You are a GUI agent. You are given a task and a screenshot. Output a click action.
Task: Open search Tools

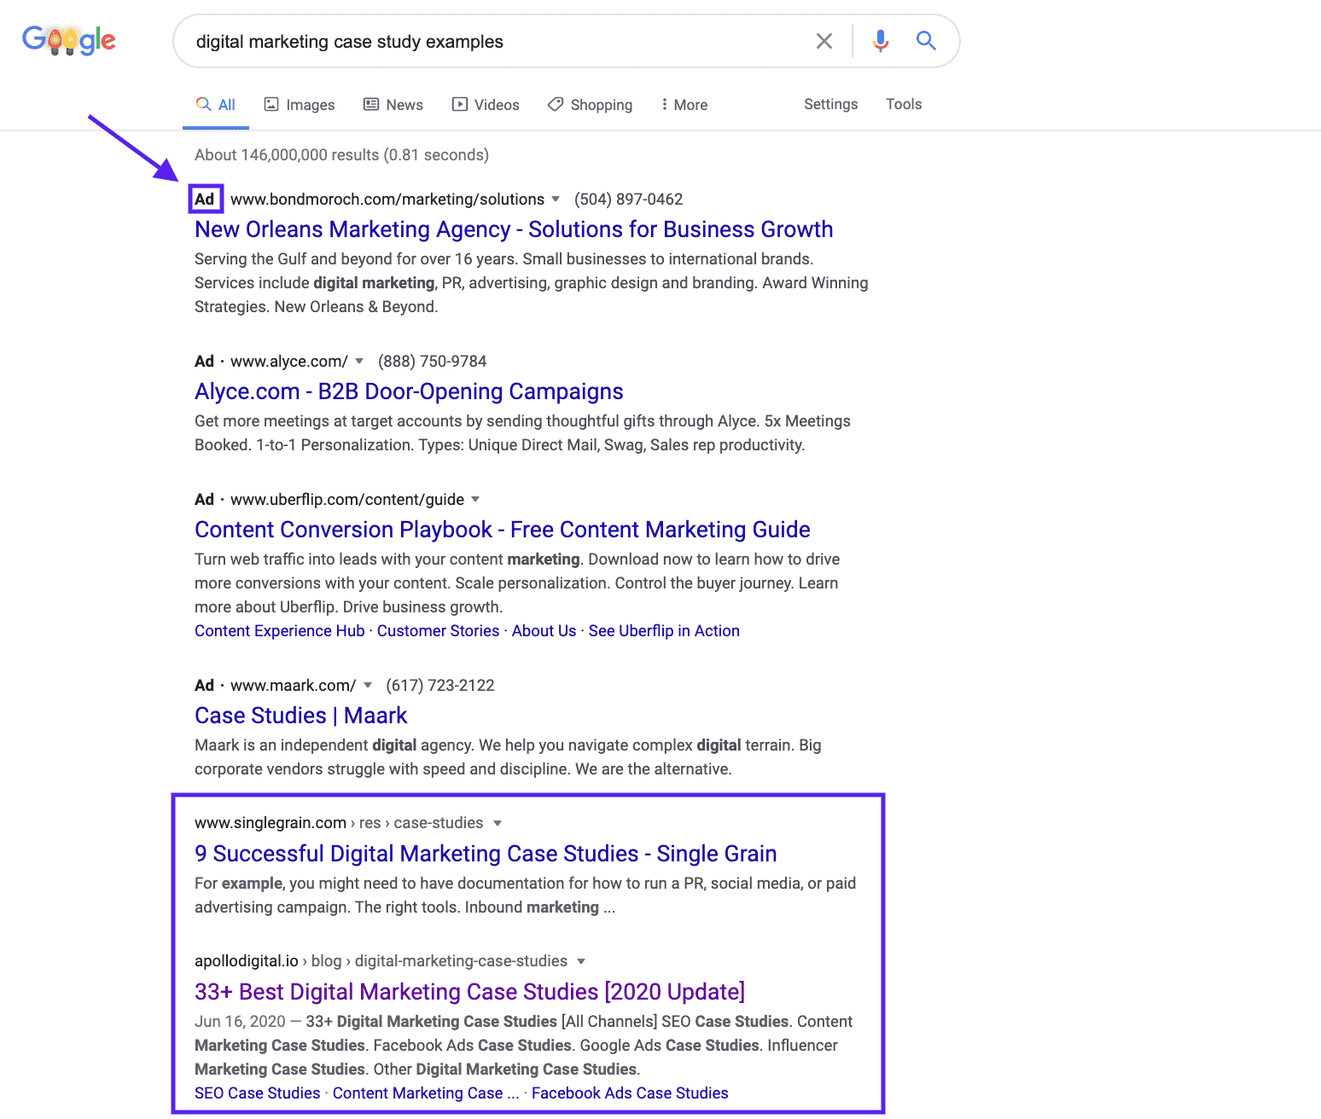(904, 104)
